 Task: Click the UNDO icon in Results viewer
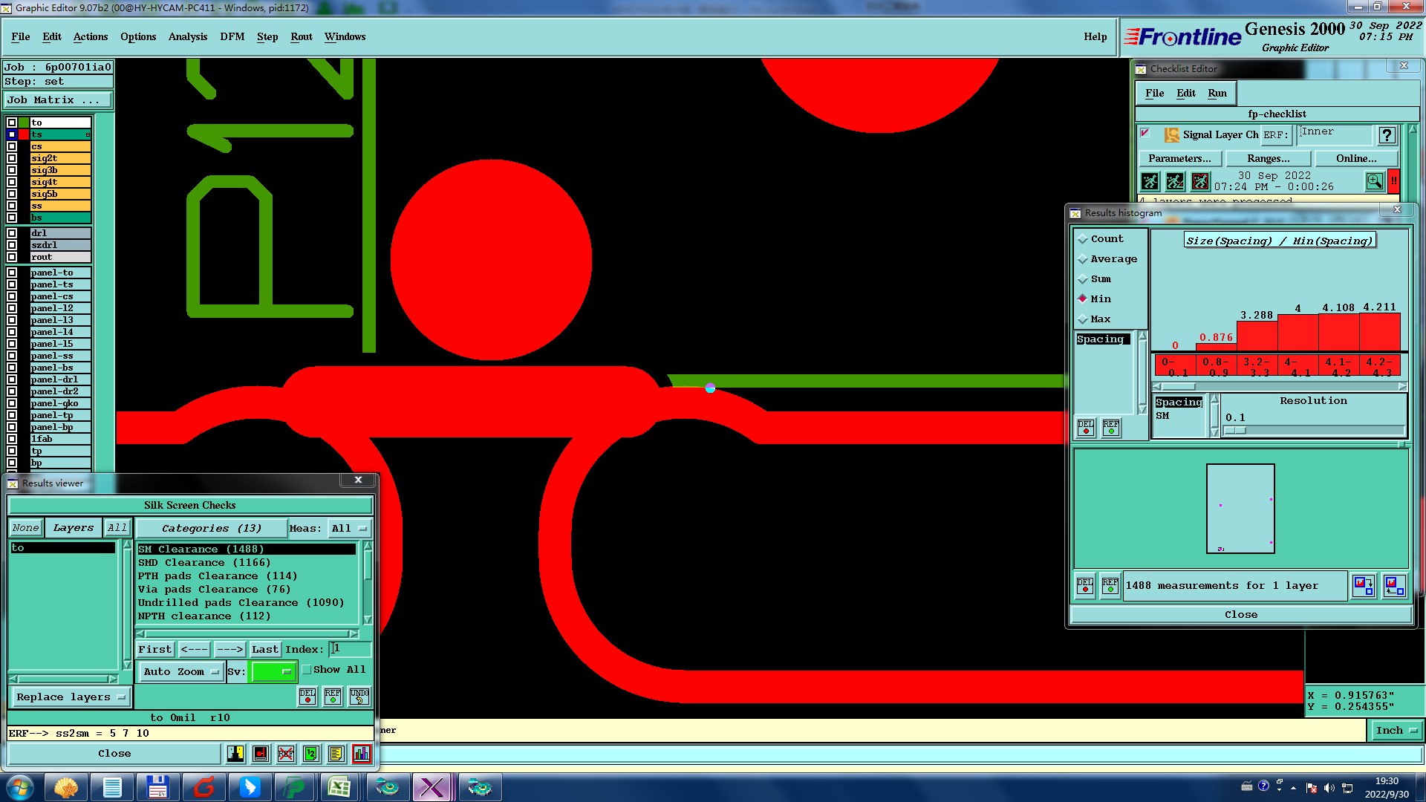click(359, 697)
